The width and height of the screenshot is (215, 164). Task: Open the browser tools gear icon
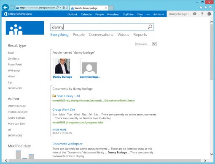(x=210, y=7)
